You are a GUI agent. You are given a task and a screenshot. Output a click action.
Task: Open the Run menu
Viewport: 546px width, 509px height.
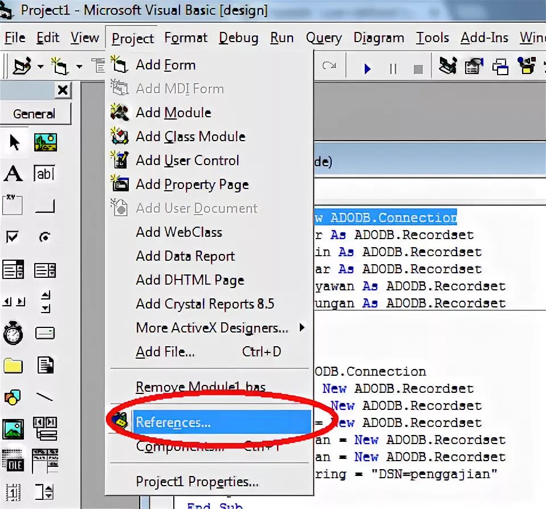pyautogui.click(x=282, y=38)
